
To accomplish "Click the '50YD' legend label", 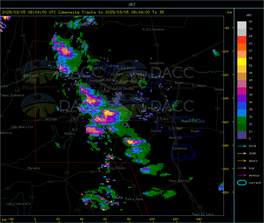I will click(x=252, y=146).
